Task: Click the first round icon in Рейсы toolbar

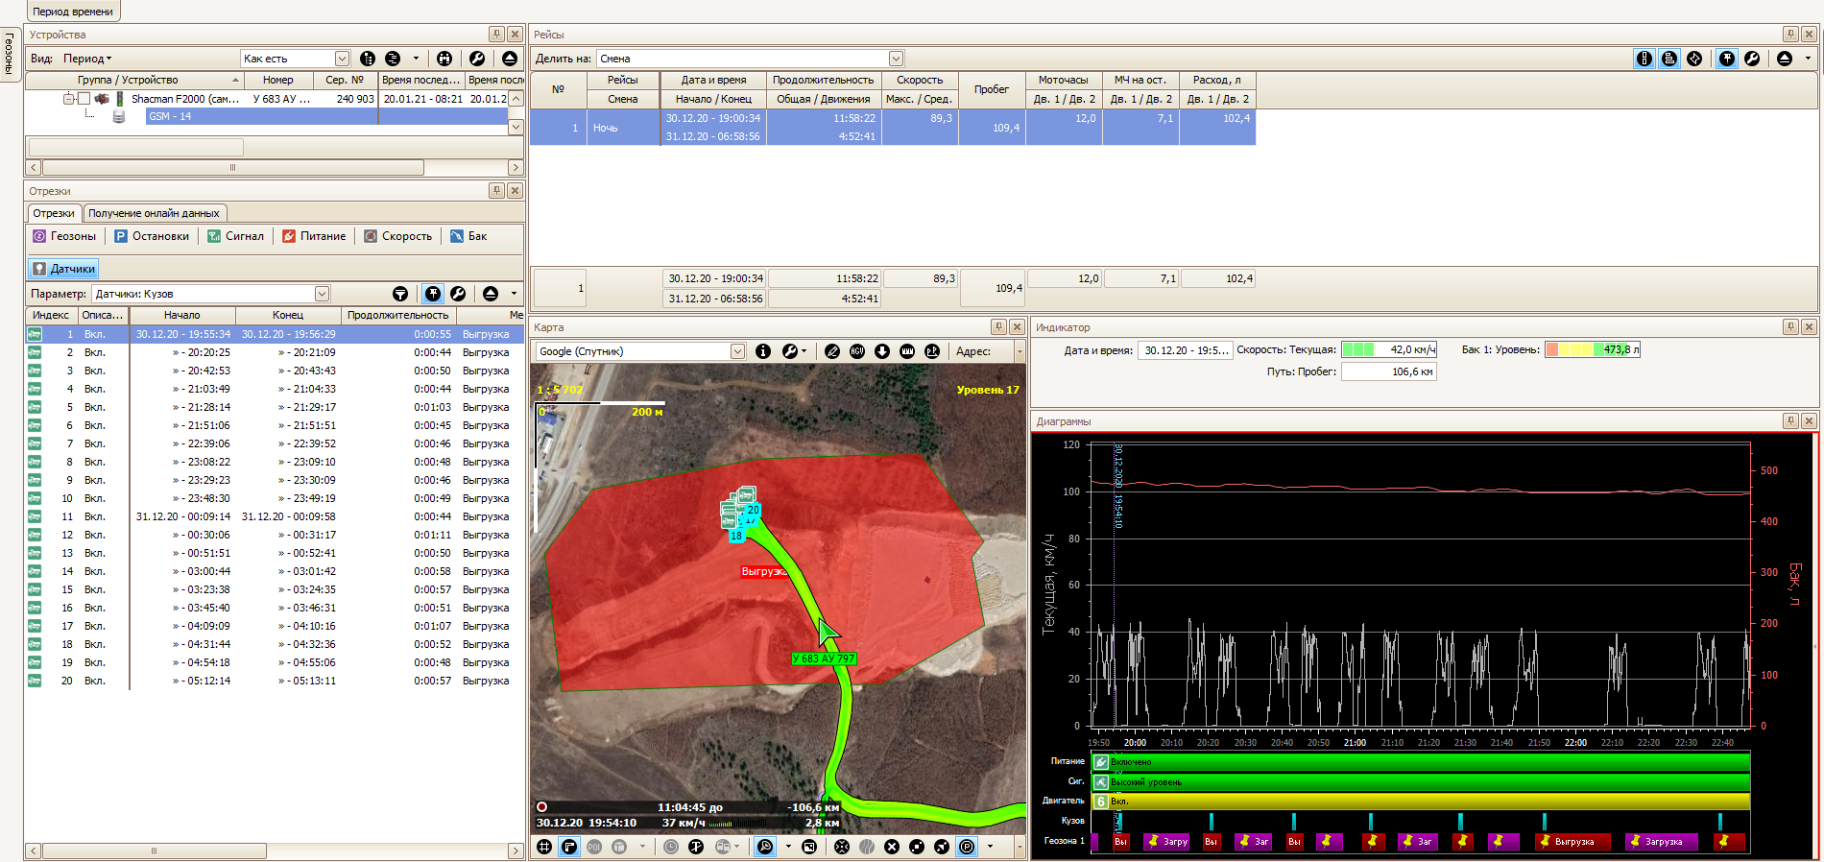Action: 1644,59
